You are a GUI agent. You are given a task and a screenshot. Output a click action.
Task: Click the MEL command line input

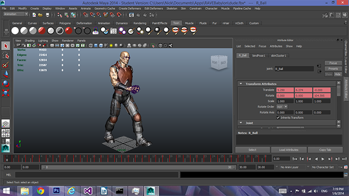(x=97, y=175)
